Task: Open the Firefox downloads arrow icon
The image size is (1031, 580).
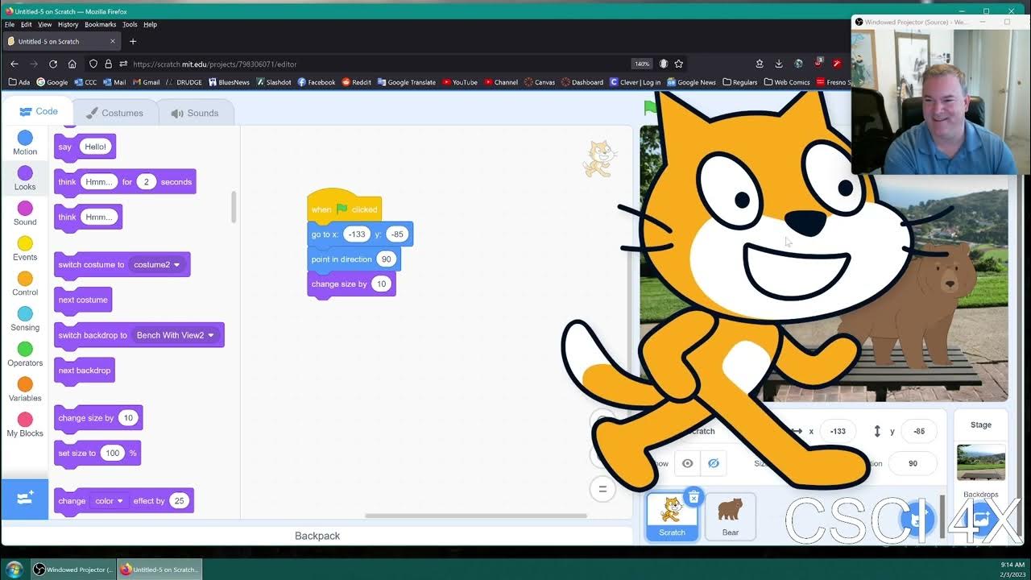Action: 779,64
